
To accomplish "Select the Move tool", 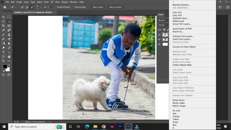I will (3, 17).
